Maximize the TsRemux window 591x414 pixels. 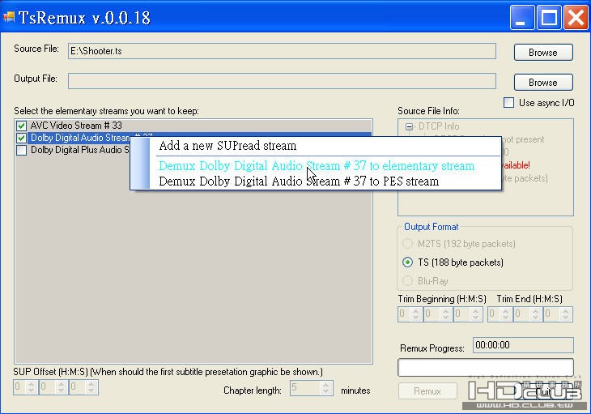click(549, 17)
